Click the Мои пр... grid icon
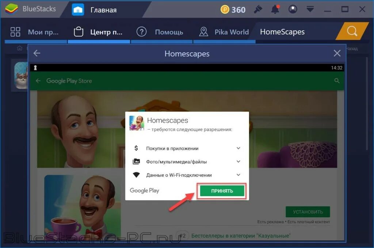The image size is (374, 248). [15, 32]
